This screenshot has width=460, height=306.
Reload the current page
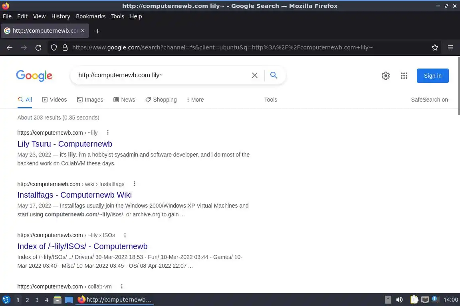(38, 47)
